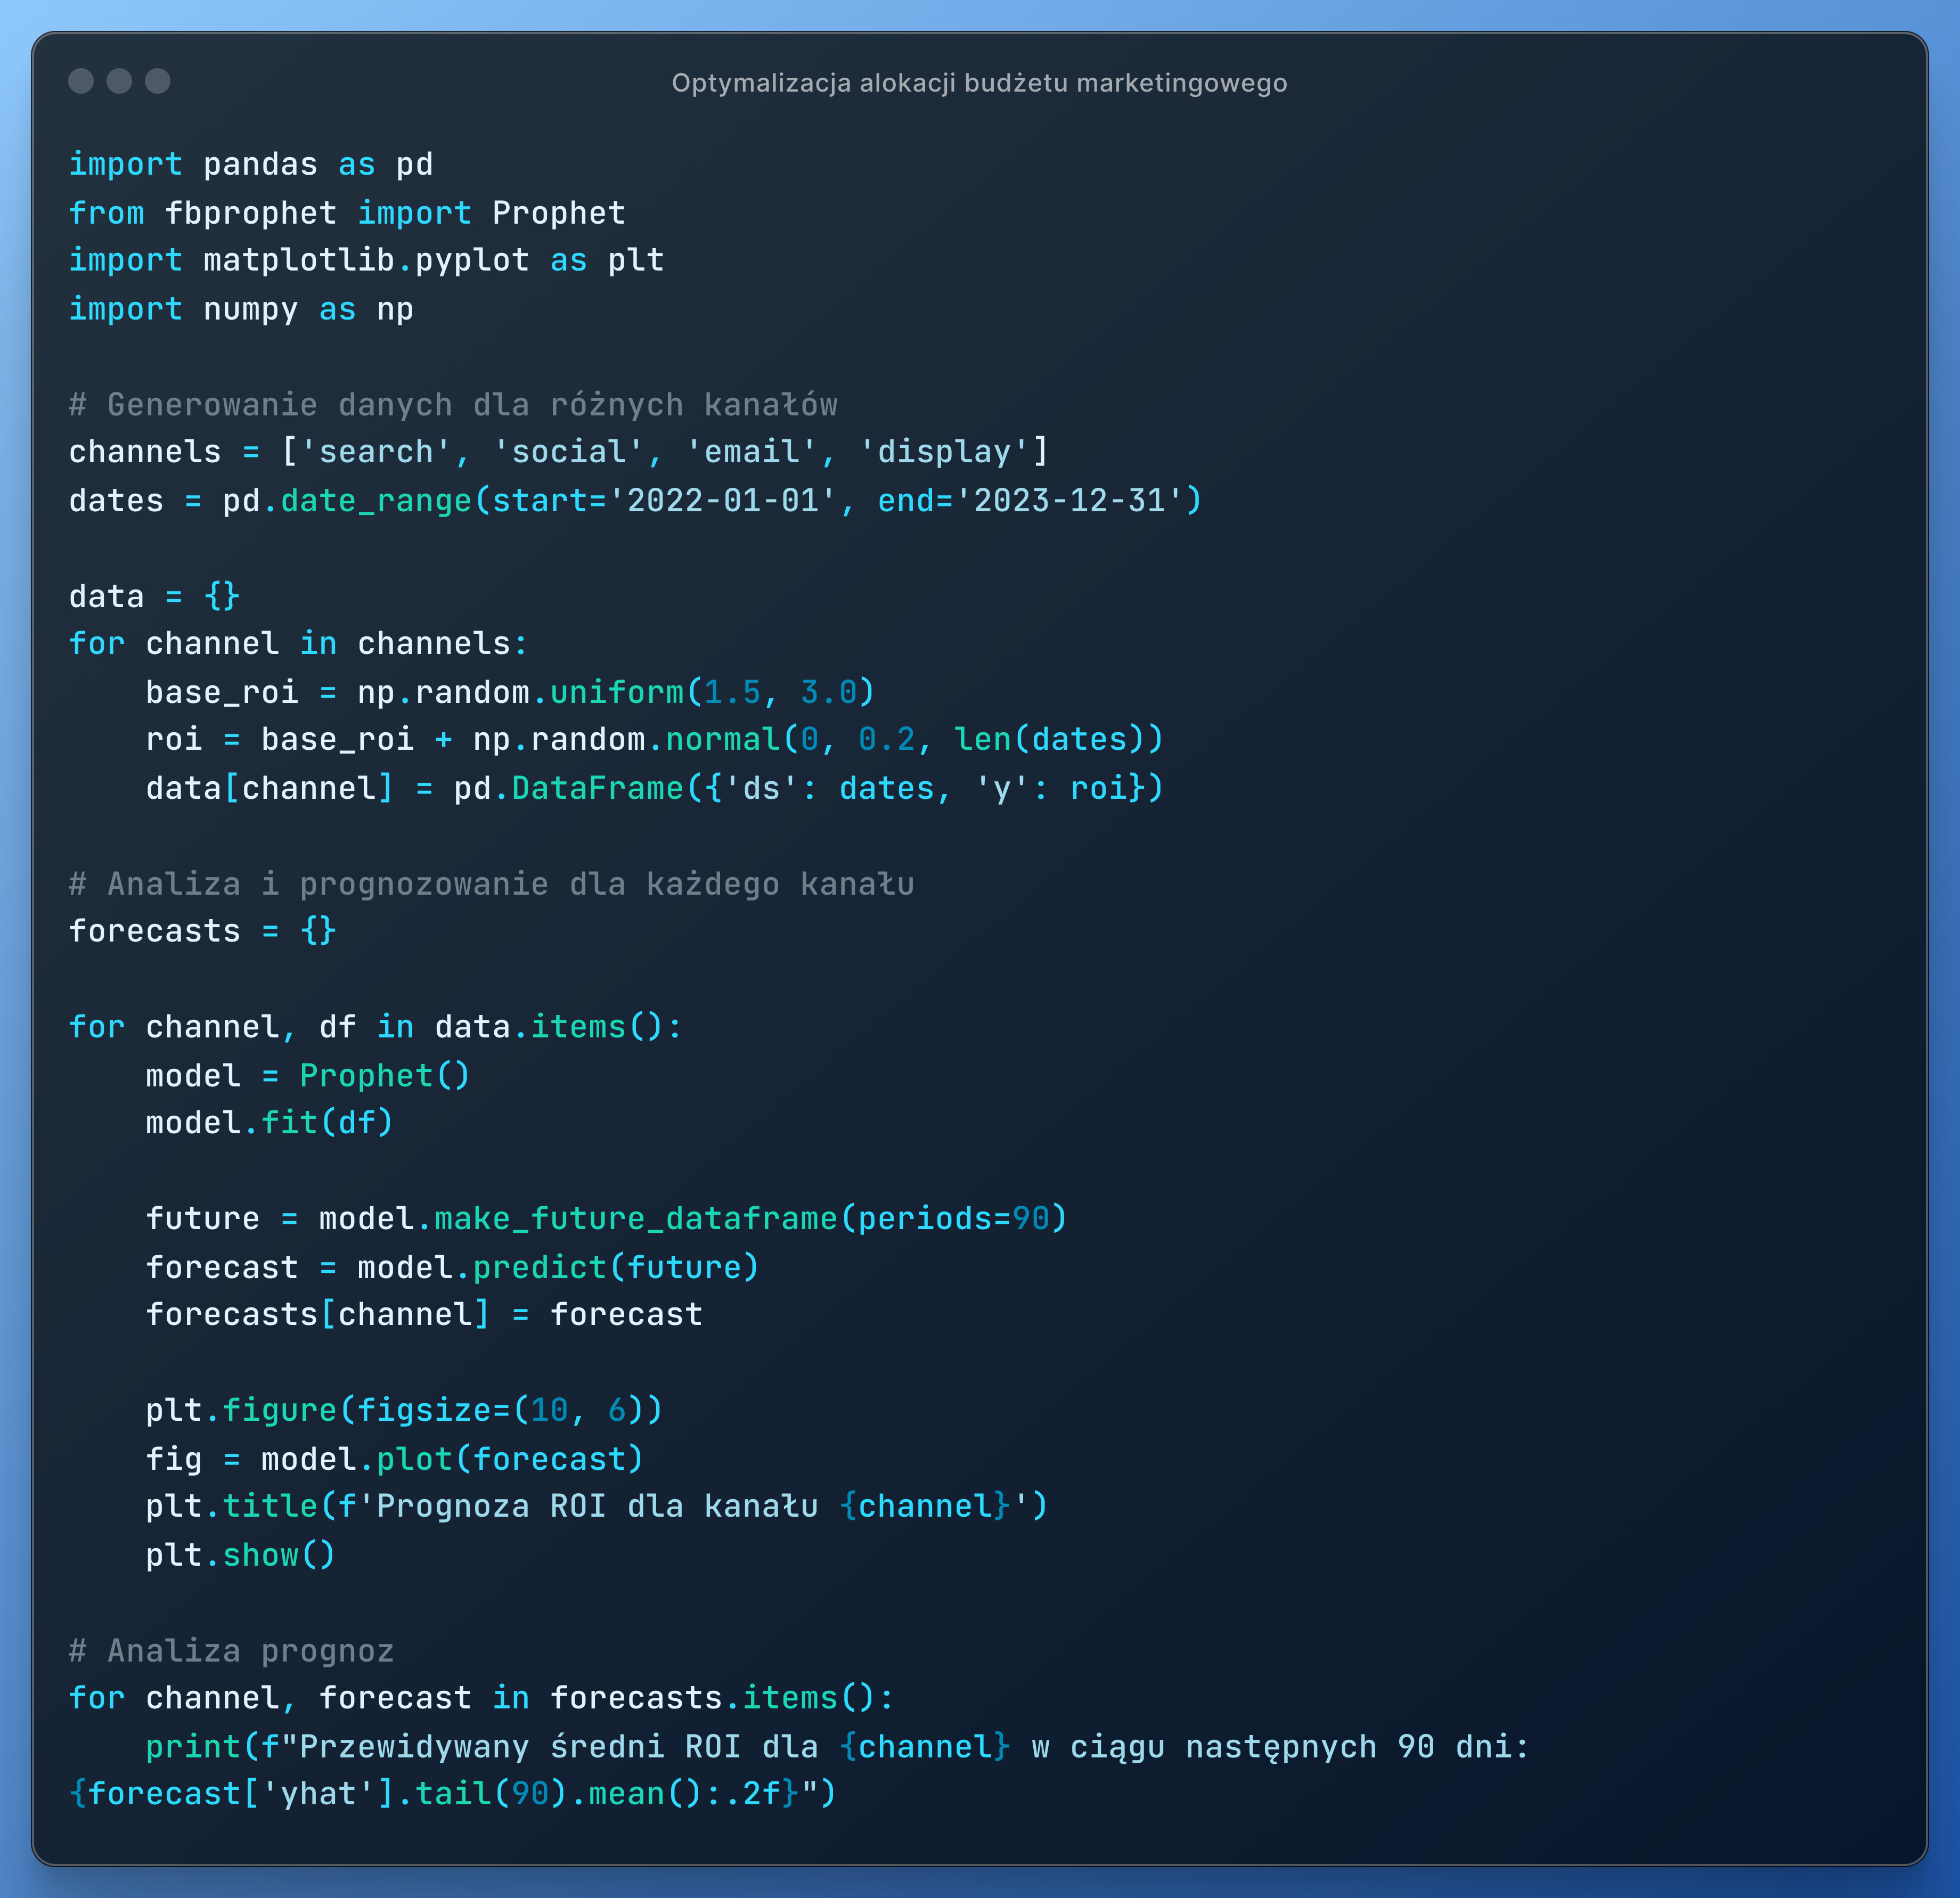Click the 'Prophet()' constructor call
1960x1898 pixels.
tap(385, 1076)
